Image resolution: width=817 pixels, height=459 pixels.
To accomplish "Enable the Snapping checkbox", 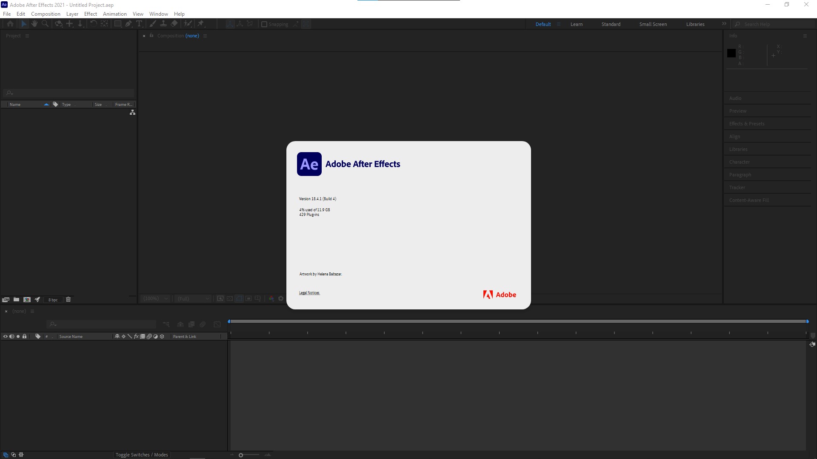I will pyautogui.click(x=264, y=24).
